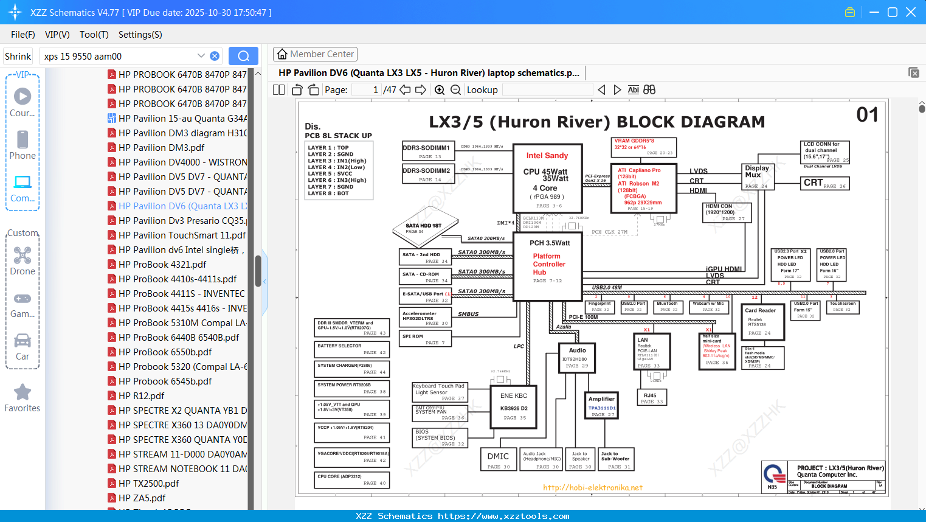This screenshot has width=926, height=522.
Task: Toggle the two-page view icon
Action: coord(278,89)
